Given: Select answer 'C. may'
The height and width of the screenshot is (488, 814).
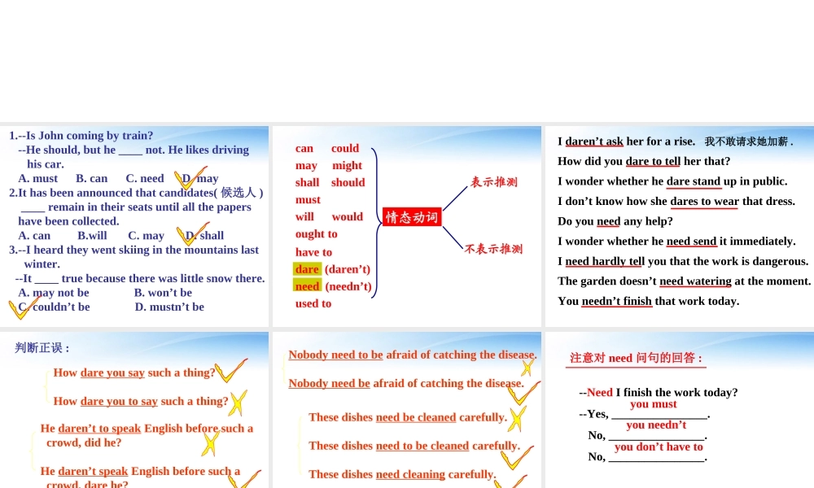Looking at the screenshot, I should tap(146, 235).
